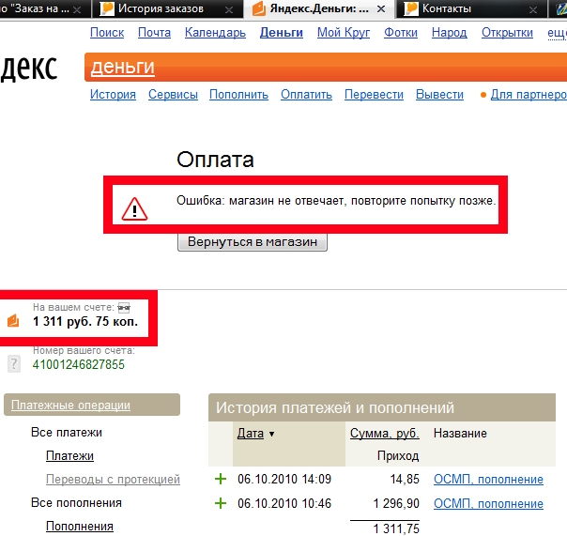This screenshot has width=567, height=536.
Task: Open 'Переводы с протекцией' sidebar link
Action: [x=113, y=480]
